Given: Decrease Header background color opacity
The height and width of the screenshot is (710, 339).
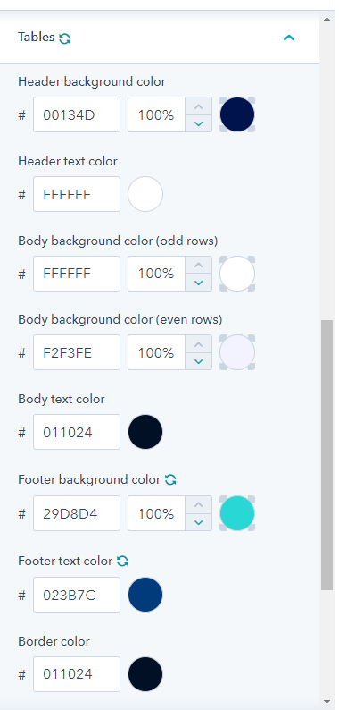Looking at the screenshot, I should 198,123.
